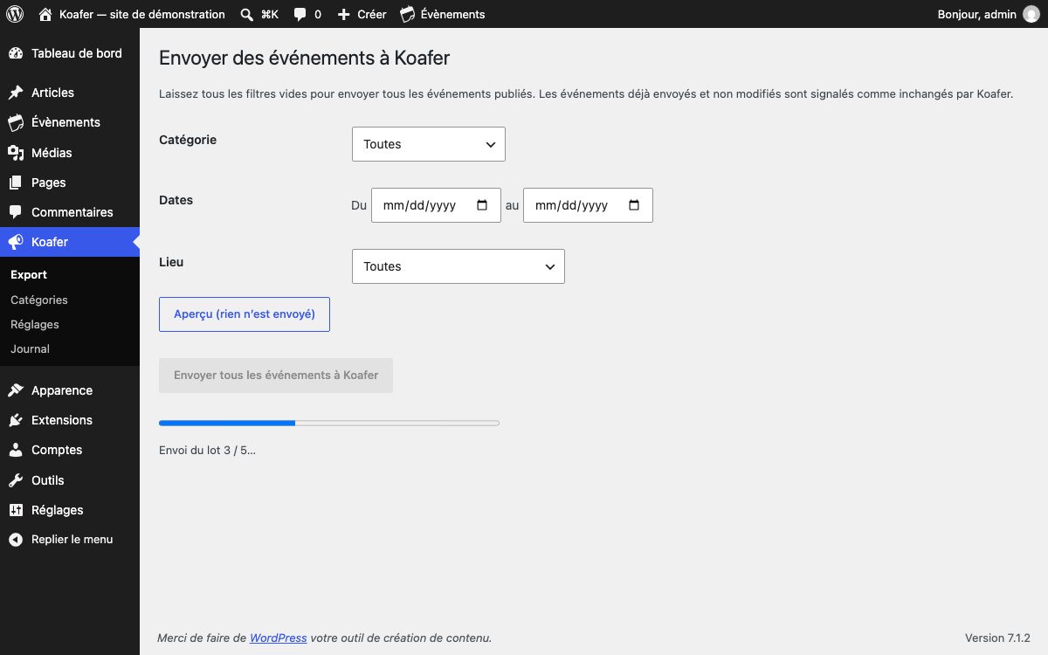The image size is (1048, 655).
Task: Open the Journal submenu item
Action: click(x=30, y=348)
